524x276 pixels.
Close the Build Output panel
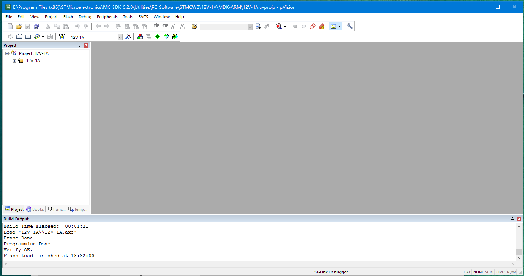519,219
